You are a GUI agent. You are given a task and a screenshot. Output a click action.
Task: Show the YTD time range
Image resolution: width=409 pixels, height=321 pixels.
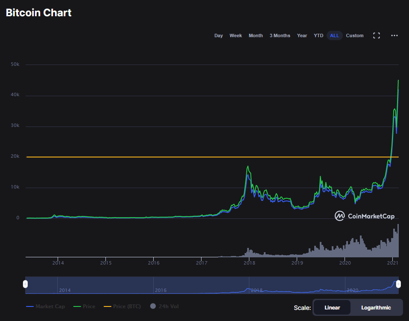pyautogui.click(x=318, y=35)
